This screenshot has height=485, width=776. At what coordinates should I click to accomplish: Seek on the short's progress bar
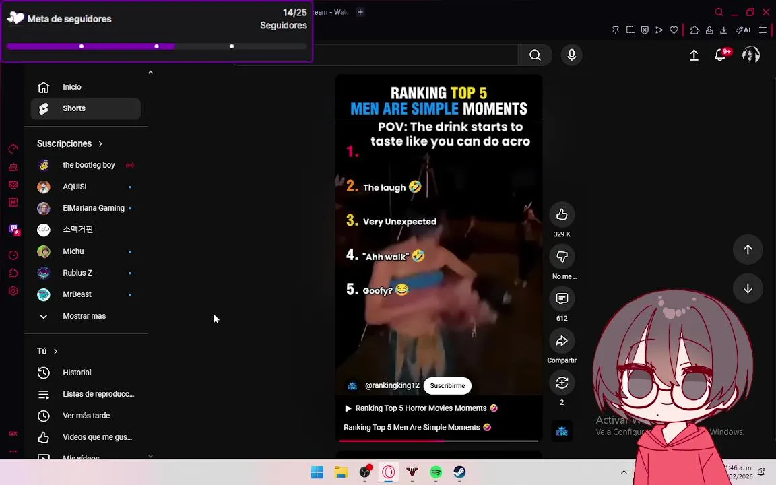[439, 441]
